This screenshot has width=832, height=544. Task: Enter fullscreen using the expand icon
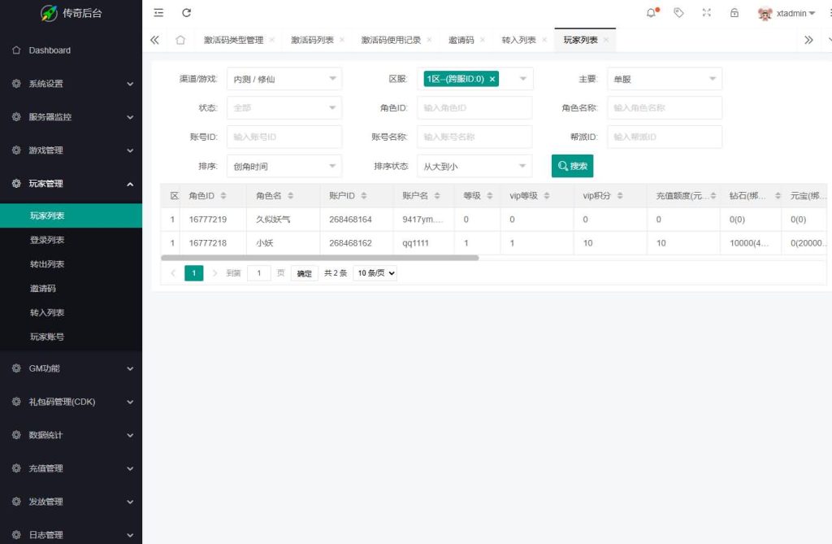point(705,12)
